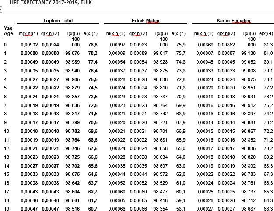Select the males cell with value 99 017
This screenshot has height=211, width=274.
pyautogui.click(x=161, y=53)
